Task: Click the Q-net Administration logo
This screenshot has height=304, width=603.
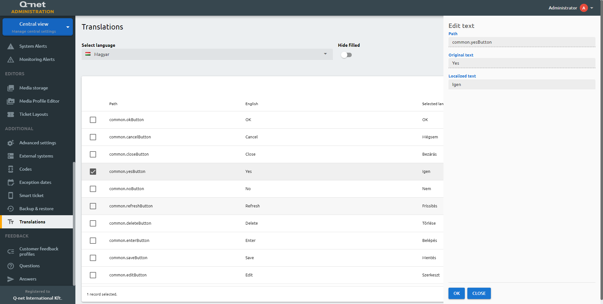Action: click(x=33, y=8)
